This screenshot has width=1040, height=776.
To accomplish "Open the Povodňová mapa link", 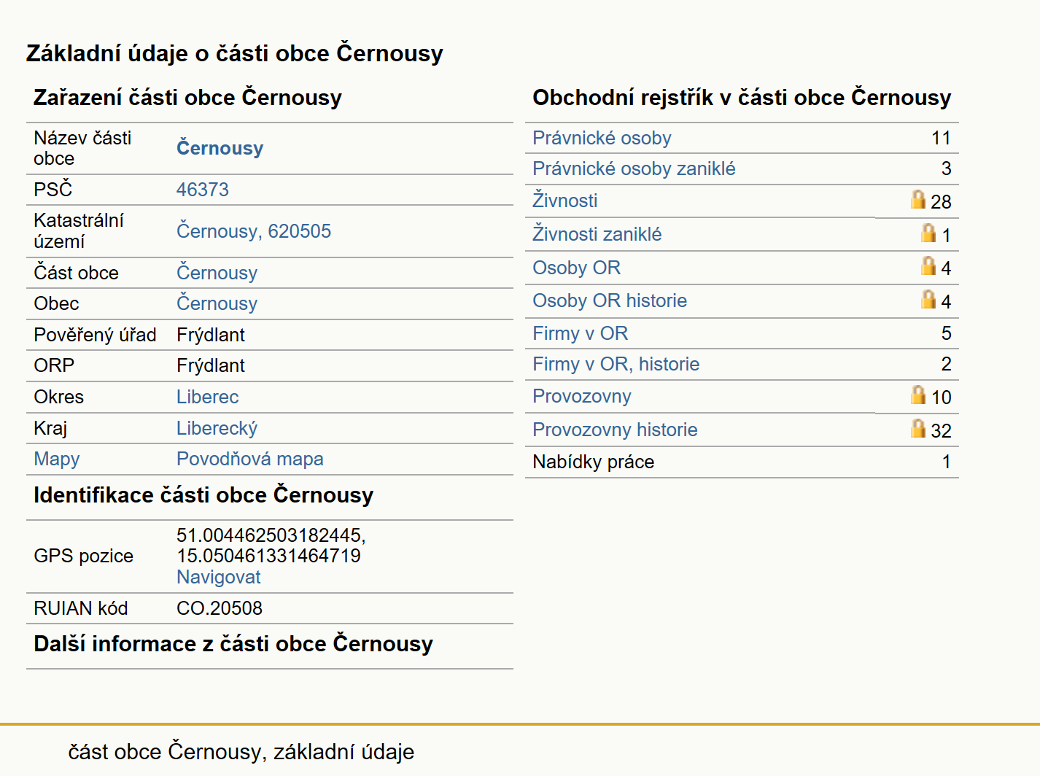I will tap(249, 459).
